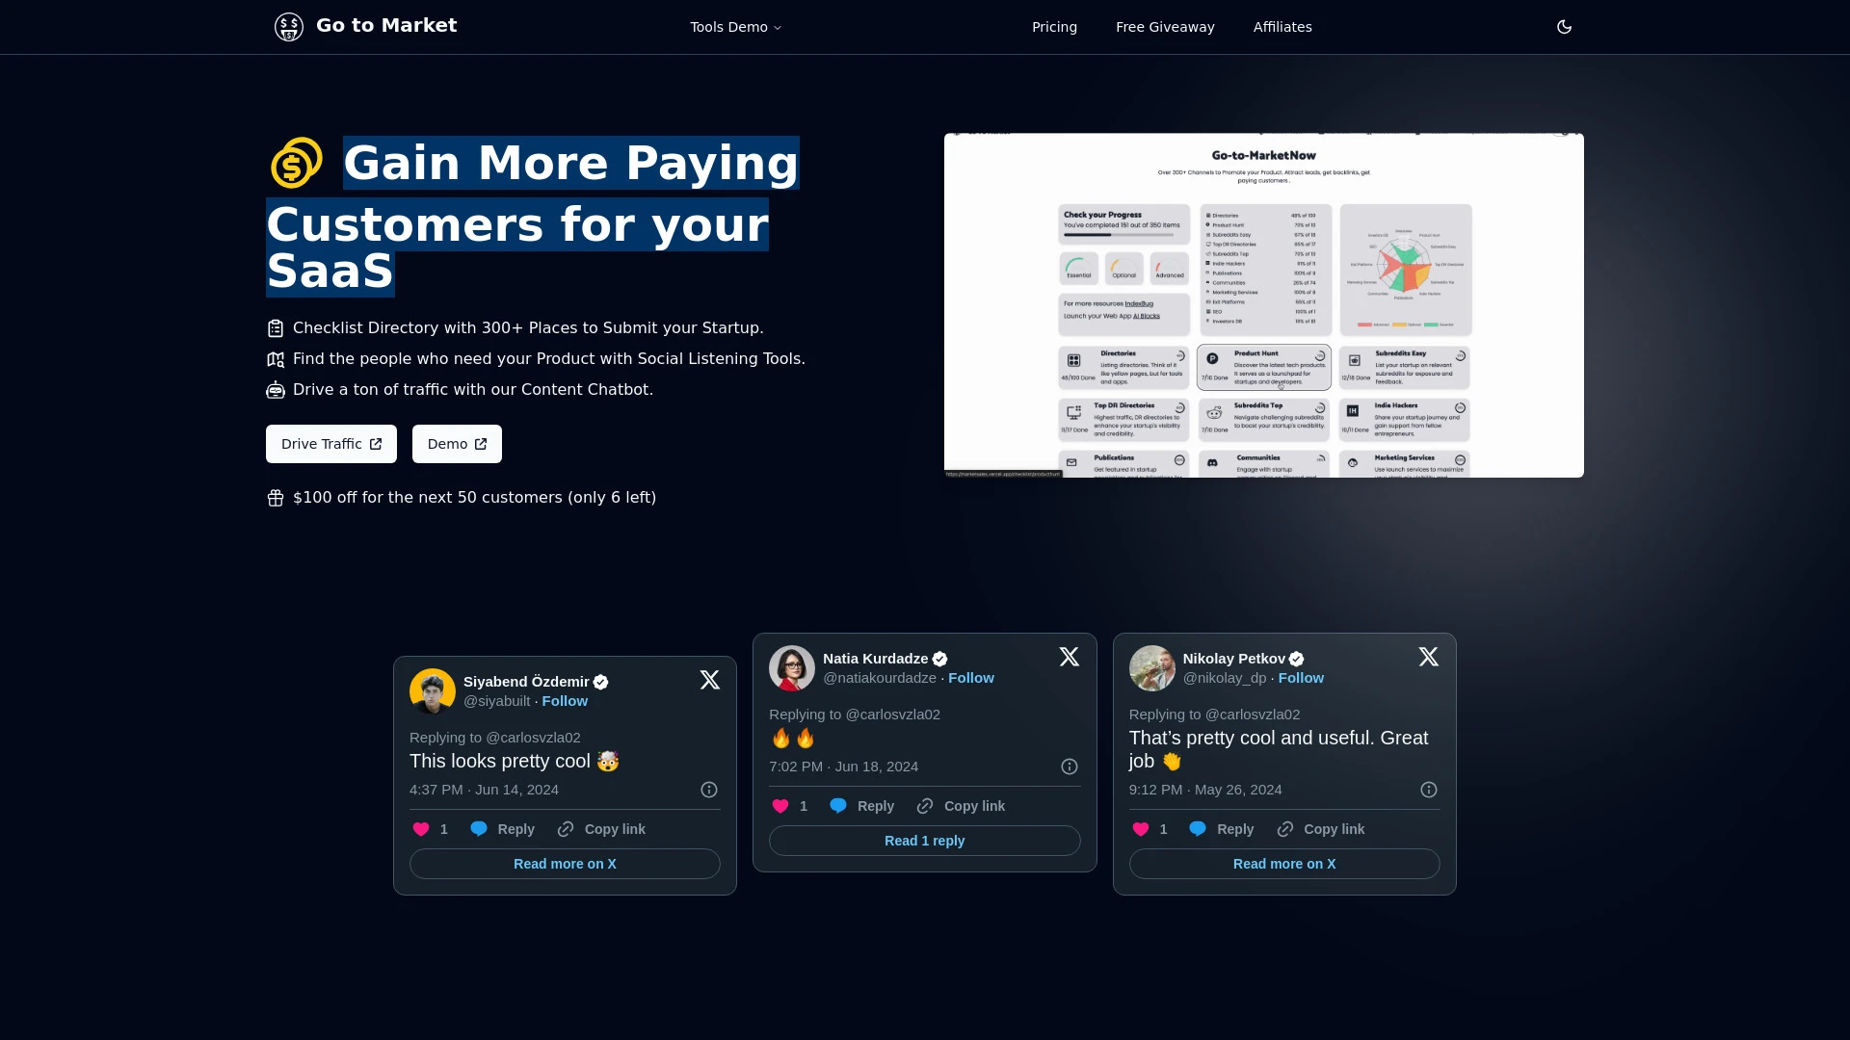Expand the Tools Demo dropdown menu

[x=734, y=27]
